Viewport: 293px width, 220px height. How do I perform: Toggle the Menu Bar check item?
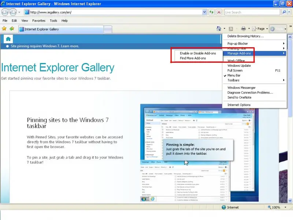255,75
